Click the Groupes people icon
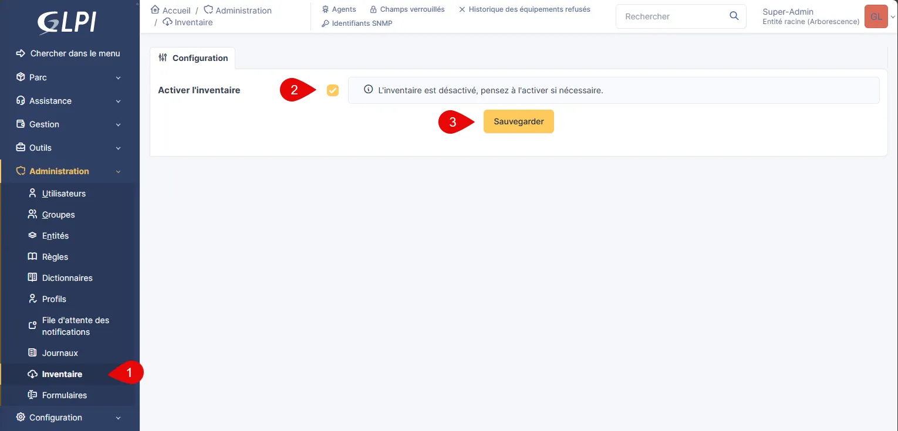 33,215
